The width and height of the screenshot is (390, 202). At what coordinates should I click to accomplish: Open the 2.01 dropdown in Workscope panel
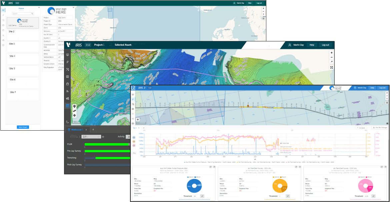(x=91, y=137)
